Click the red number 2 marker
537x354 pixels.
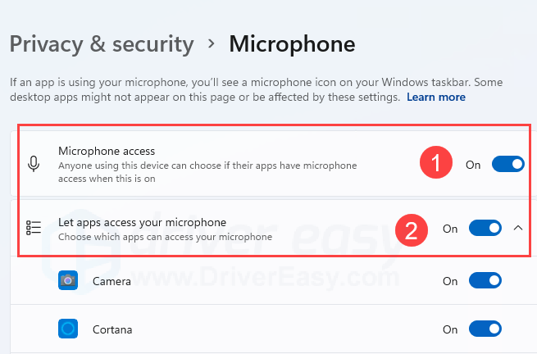click(x=412, y=230)
